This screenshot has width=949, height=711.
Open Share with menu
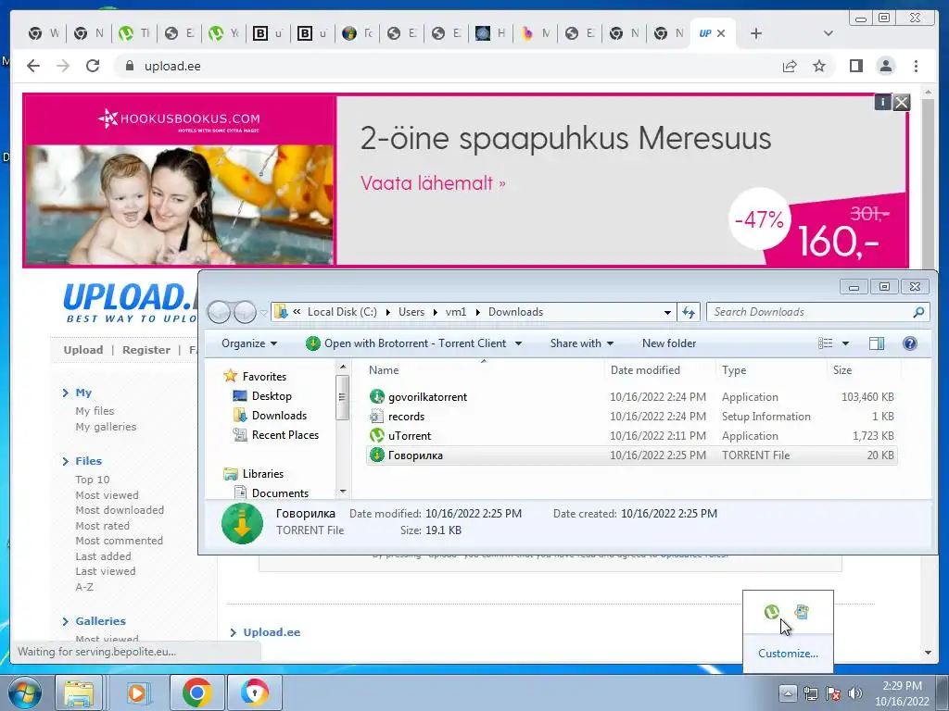[582, 343]
